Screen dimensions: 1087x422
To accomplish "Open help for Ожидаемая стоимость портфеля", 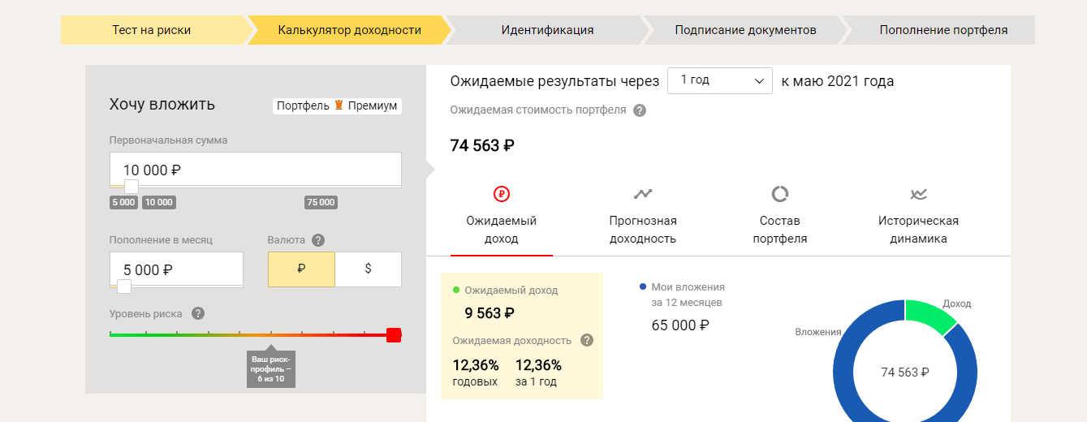I will [x=640, y=110].
